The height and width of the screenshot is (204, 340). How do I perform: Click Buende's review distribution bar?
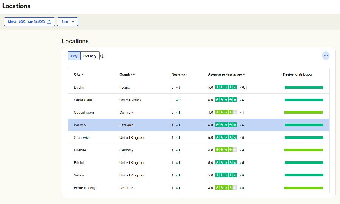[303, 150]
